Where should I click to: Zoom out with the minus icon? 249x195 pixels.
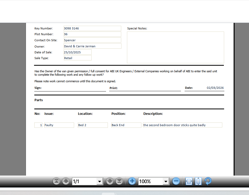(x=176, y=181)
